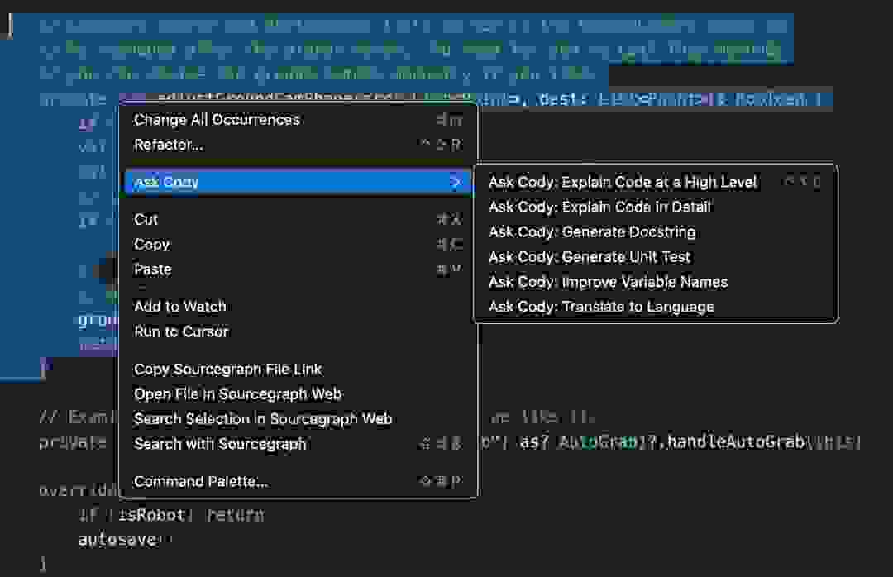Select Ask Cody: Explain Code at a High Level
893x577 pixels.
point(656,182)
